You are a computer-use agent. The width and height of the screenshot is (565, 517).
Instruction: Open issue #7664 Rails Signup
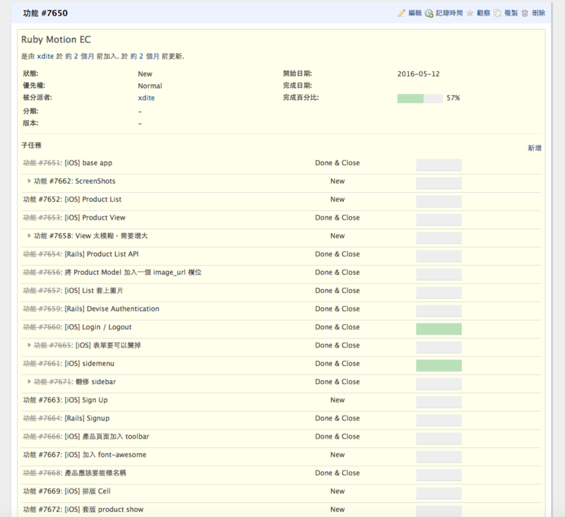point(42,418)
